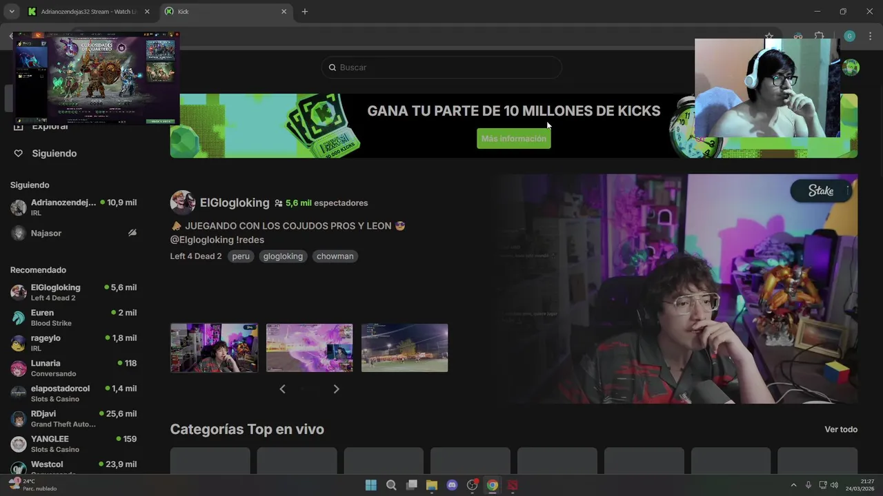Select the first featured stream thumbnail
The image size is (883, 496).
214,348
